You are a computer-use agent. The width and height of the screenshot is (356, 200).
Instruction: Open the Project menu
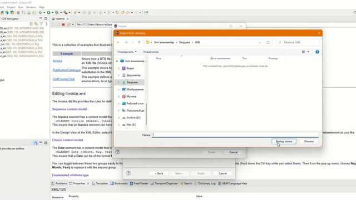[11, 7]
